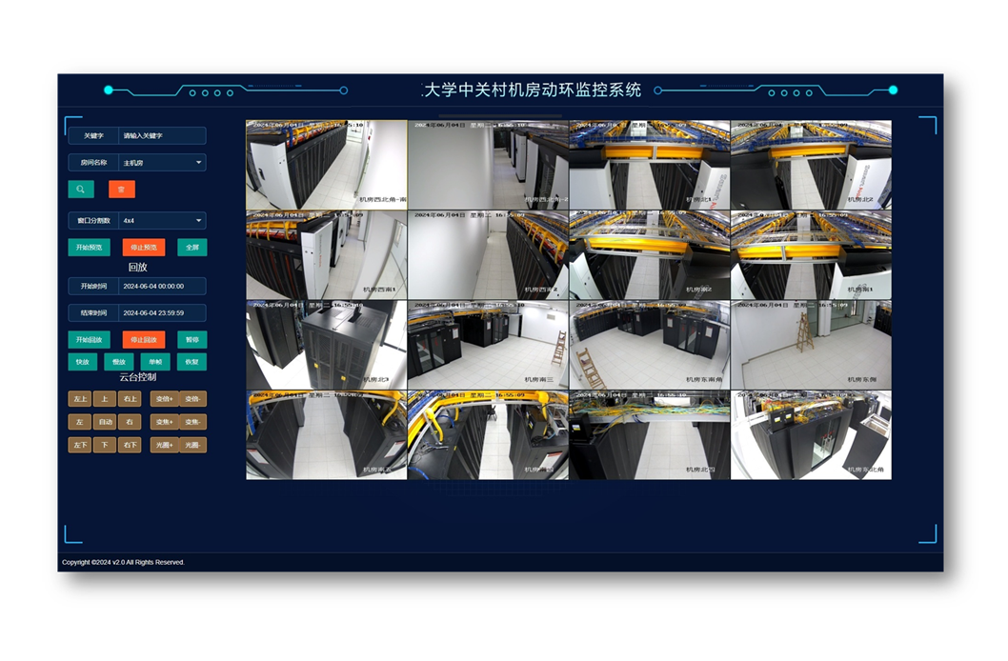Click the orange 停止回放 button
The width and height of the screenshot is (1008, 661).
[x=144, y=339]
